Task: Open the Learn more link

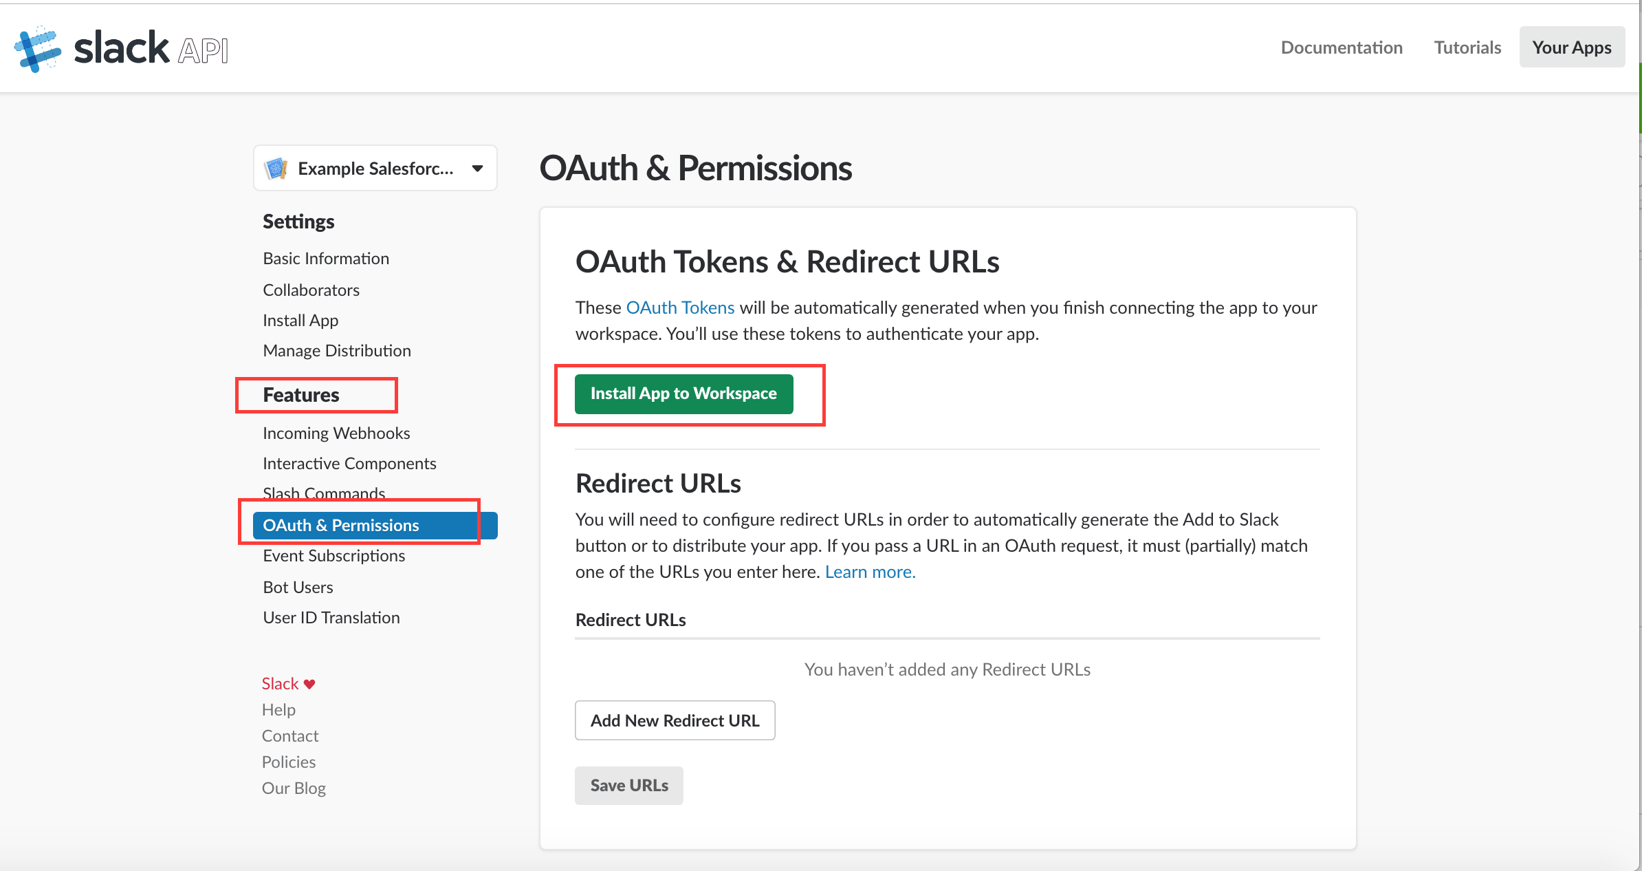Action: (x=870, y=572)
